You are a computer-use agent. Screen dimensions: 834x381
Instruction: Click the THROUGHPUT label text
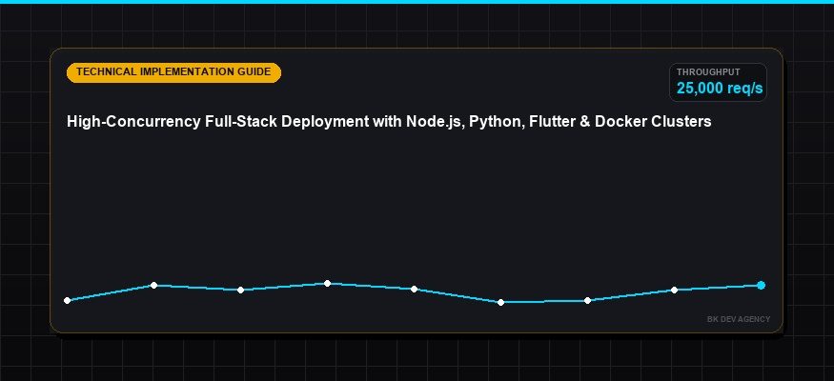[708, 72]
